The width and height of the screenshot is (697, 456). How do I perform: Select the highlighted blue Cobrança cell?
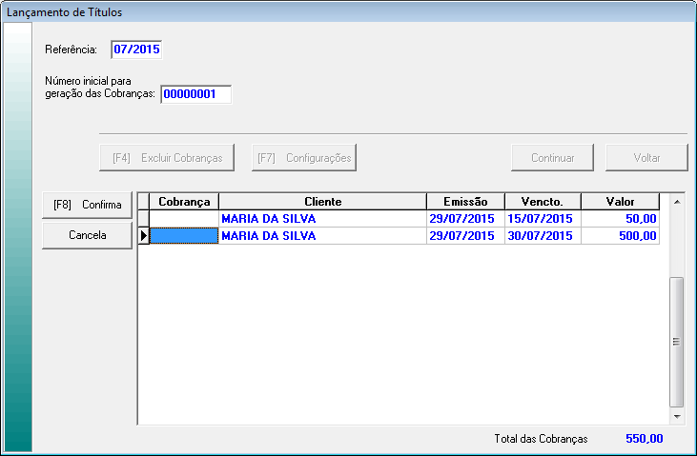[184, 236]
